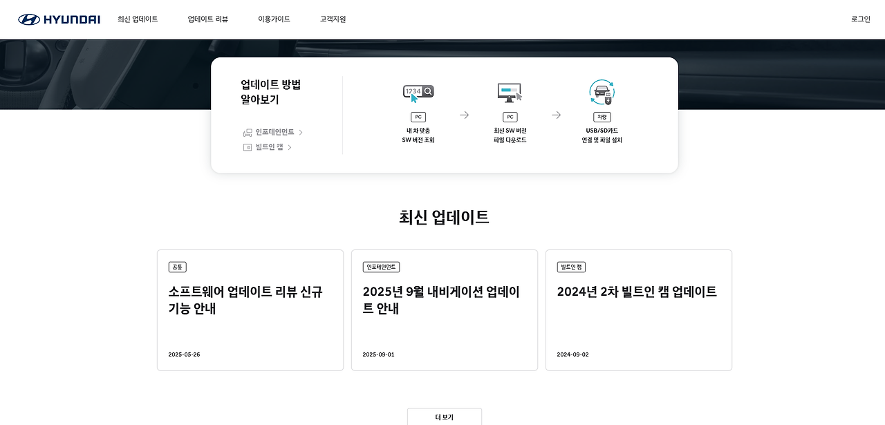Viewport: 885px width, 425px height.
Task: Open the 업데이트 리뷰 menu
Action: (208, 19)
